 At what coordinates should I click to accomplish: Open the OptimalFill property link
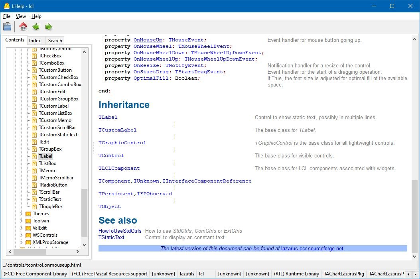click(x=151, y=78)
